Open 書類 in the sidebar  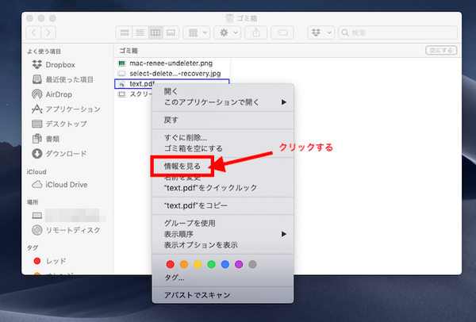(45, 139)
